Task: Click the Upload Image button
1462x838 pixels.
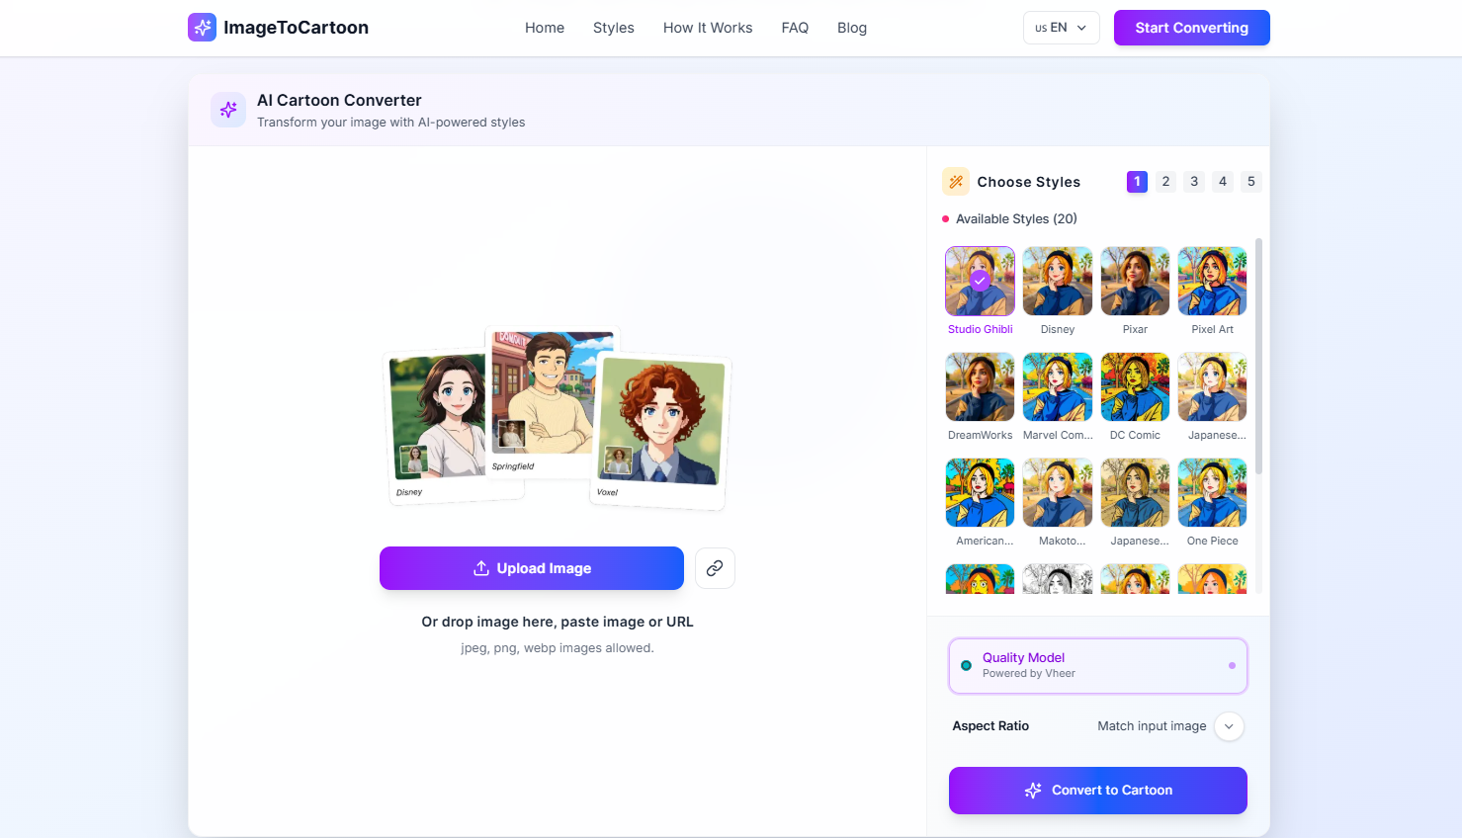Action: [532, 568]
